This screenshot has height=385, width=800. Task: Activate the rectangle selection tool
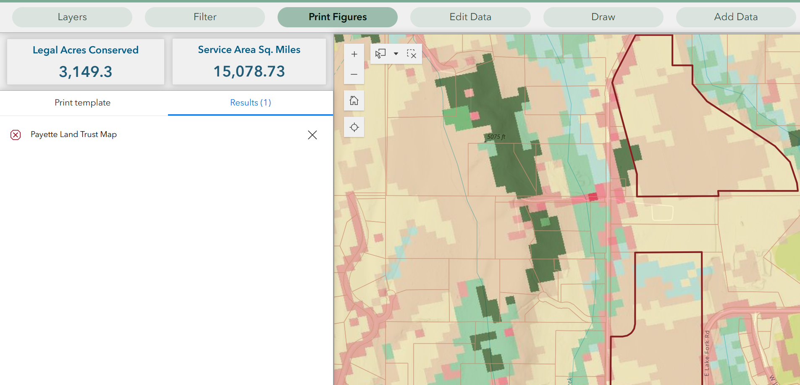380,54
